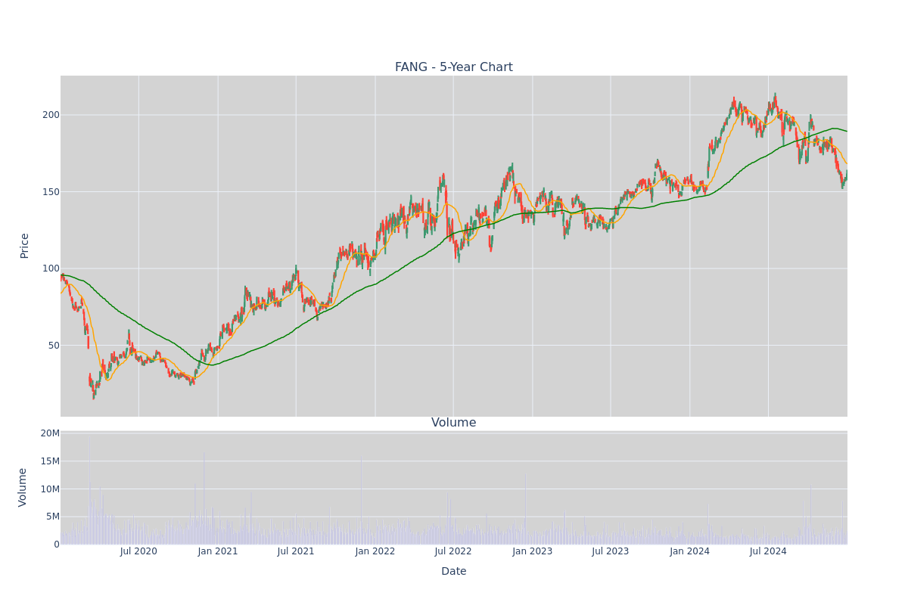Click the Price y-axis label
This screenshot has width=908, height=605.
pos(24,246)
